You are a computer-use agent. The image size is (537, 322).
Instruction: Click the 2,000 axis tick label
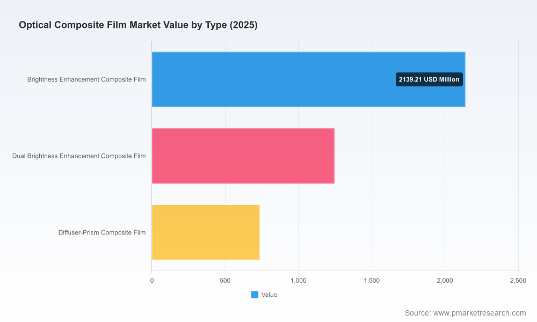tap(445, 281)
